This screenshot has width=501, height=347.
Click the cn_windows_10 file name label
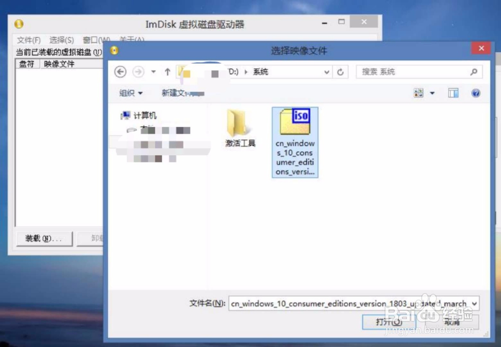295,157
